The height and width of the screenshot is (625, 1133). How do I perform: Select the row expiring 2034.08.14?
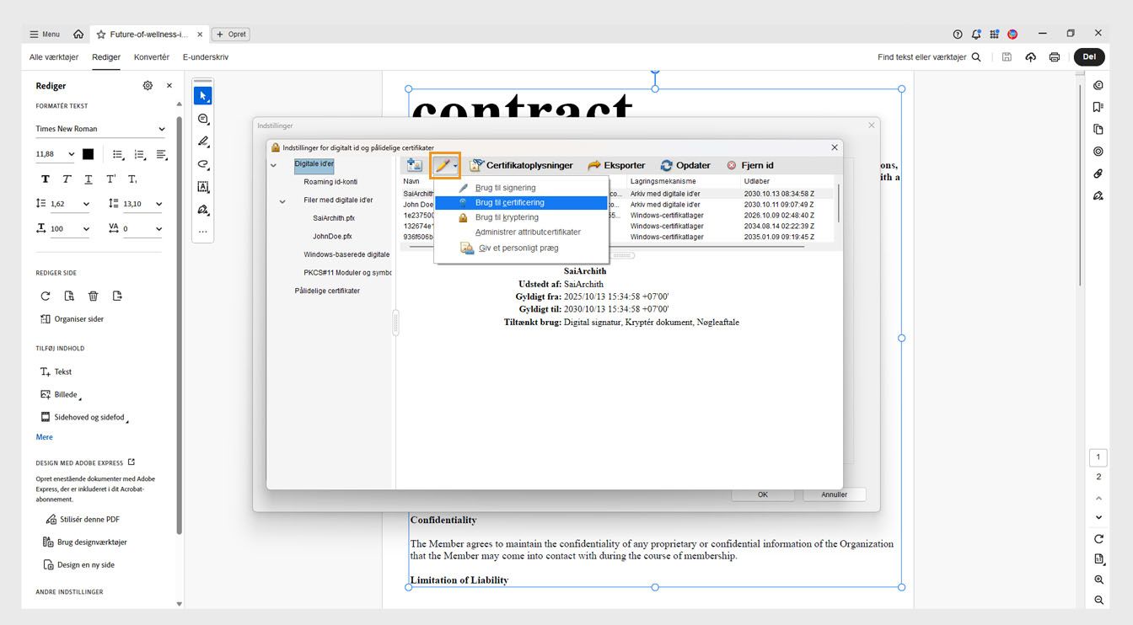tap(618, 227)
